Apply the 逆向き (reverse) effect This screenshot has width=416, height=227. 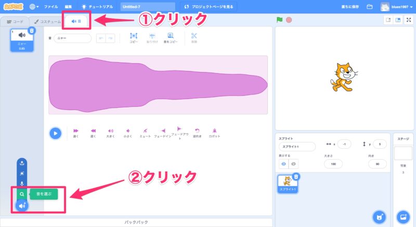click(x=197, y=133)
